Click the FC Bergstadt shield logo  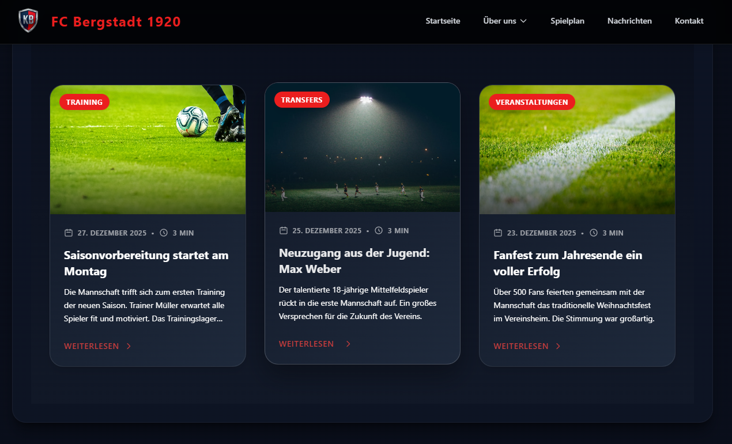point(28,21)
